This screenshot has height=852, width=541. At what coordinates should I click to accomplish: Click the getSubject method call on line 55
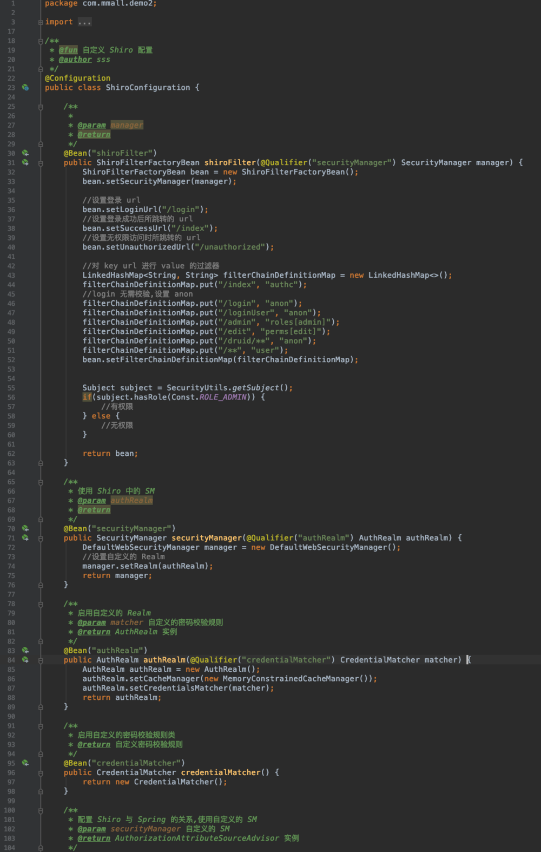click(x=255, y=388)
